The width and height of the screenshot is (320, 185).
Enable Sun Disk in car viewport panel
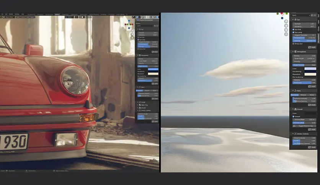138,37
